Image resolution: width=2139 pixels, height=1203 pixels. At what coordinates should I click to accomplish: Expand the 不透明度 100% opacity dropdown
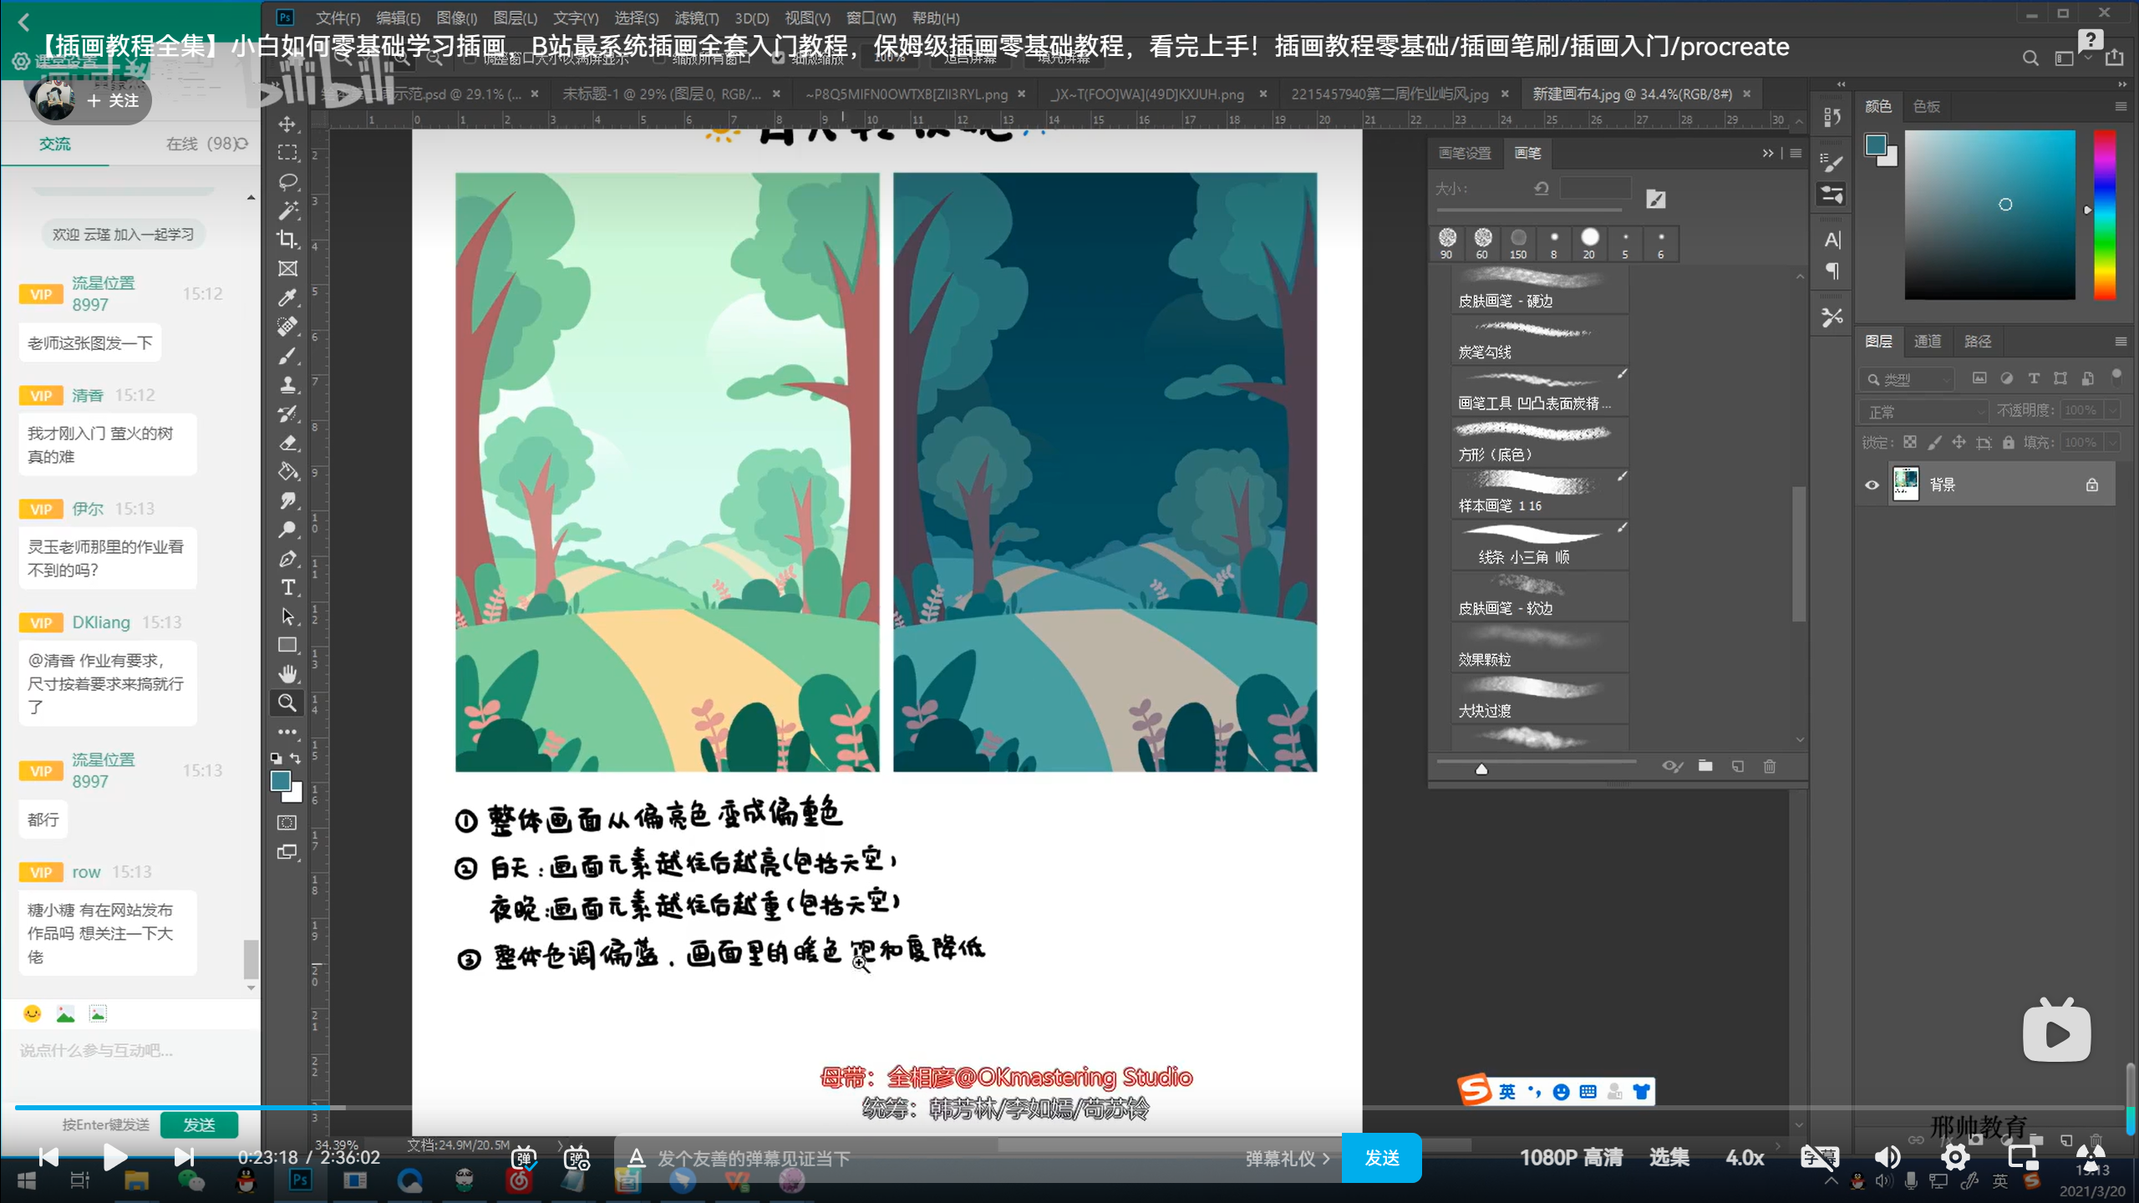tap(2113, 410)
